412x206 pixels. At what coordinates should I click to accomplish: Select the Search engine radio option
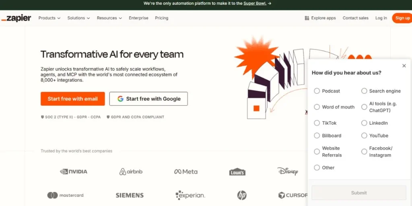(364, 91)
